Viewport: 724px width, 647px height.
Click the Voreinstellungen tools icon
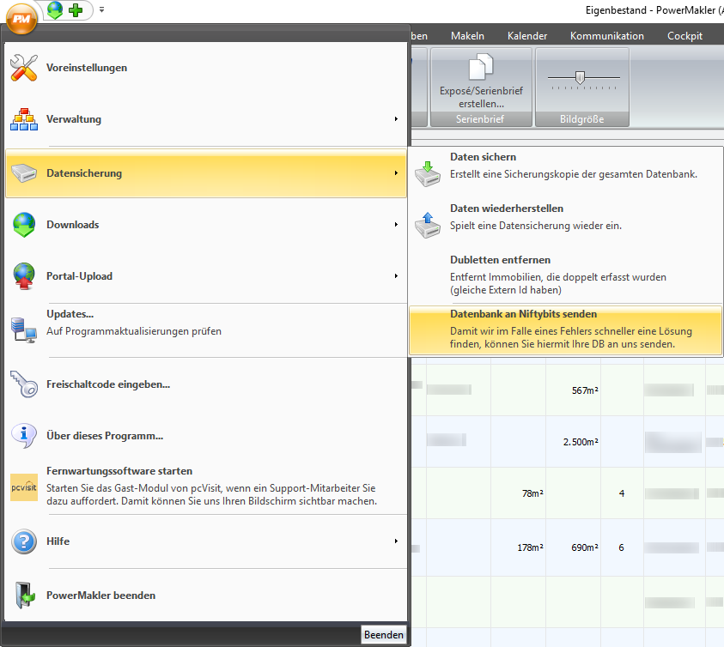24,68
